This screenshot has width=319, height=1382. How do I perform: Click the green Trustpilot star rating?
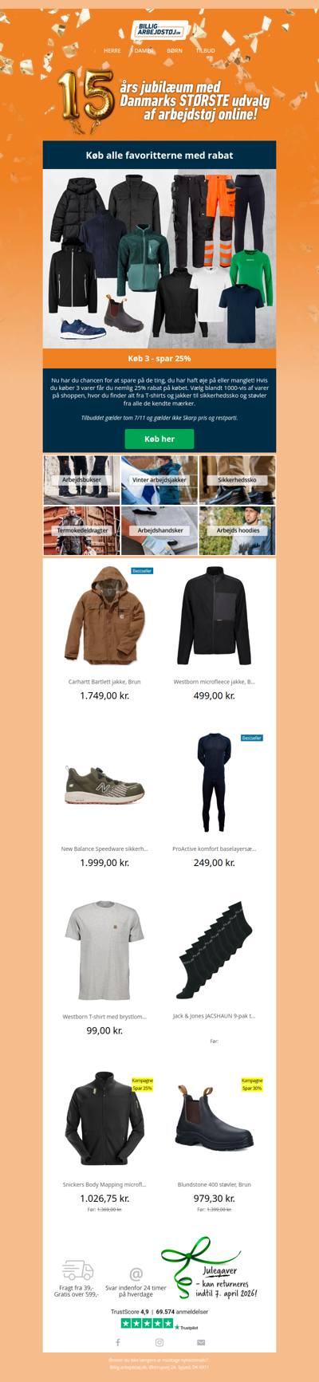[x=147, y=1323]
